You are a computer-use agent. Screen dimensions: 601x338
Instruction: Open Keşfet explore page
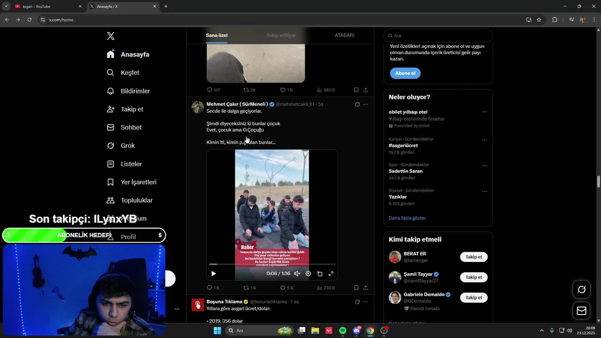coord(123,73)
